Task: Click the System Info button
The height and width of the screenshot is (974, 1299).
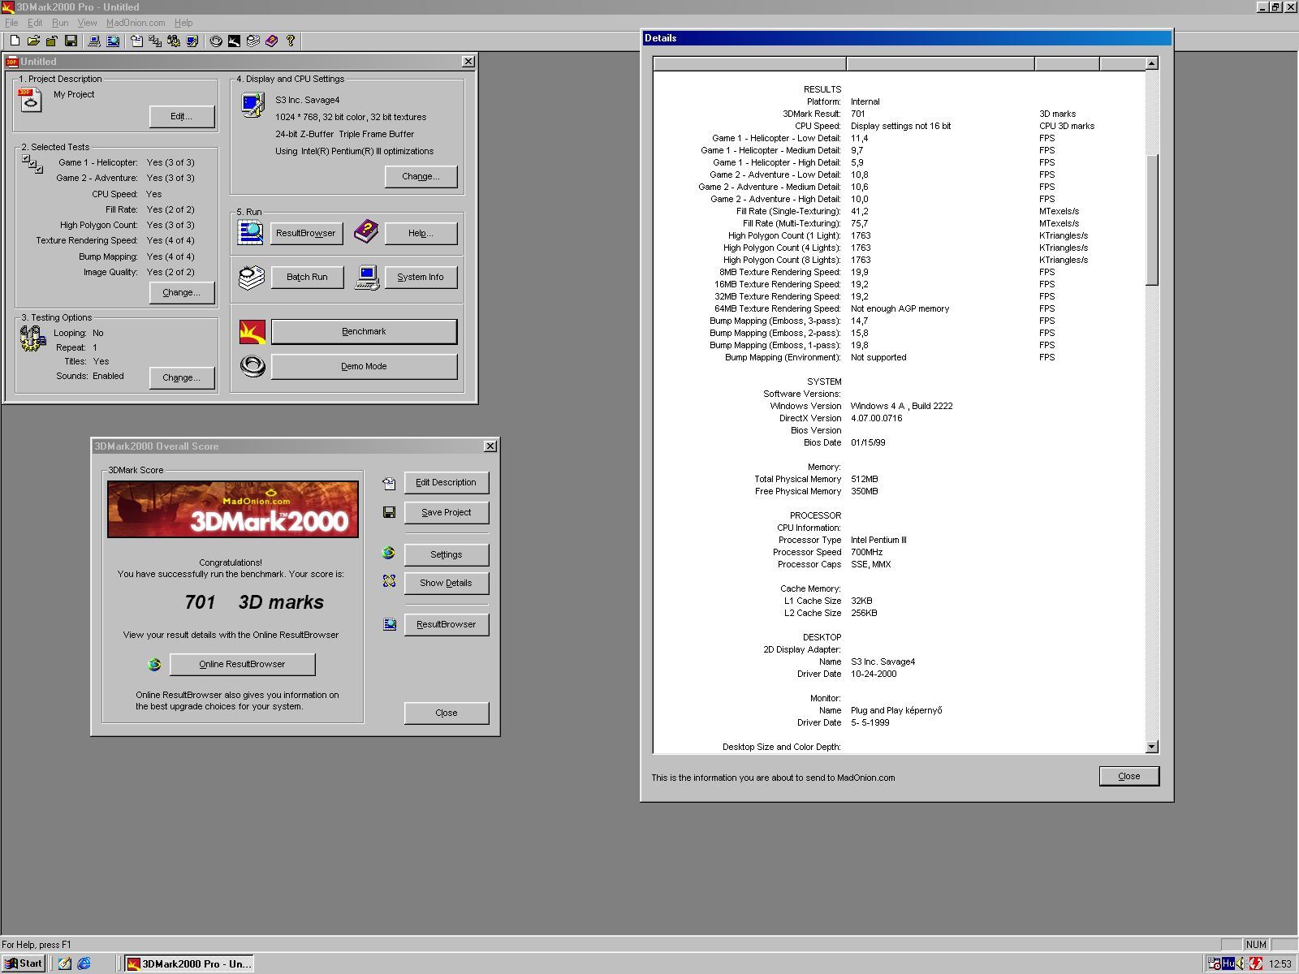Action: [x=421, y=277]
